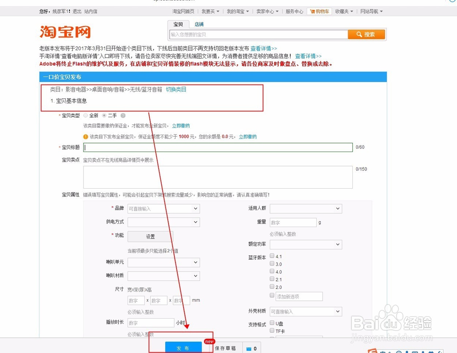Expand the 收藏夹 menu
This screenshot has height=353, width=457.
344,11
